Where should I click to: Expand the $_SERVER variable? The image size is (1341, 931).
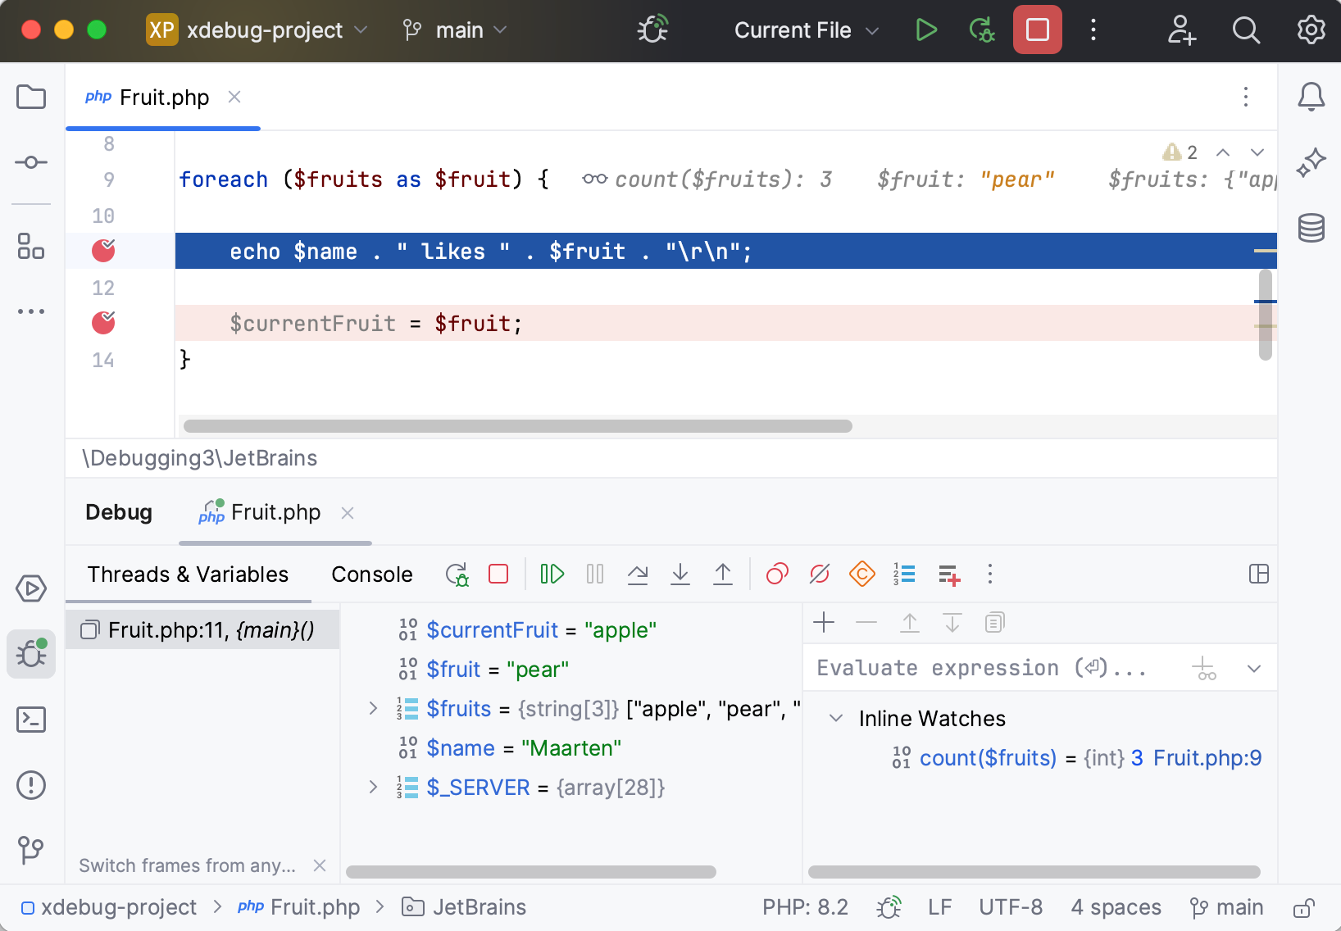coord(374,787)
